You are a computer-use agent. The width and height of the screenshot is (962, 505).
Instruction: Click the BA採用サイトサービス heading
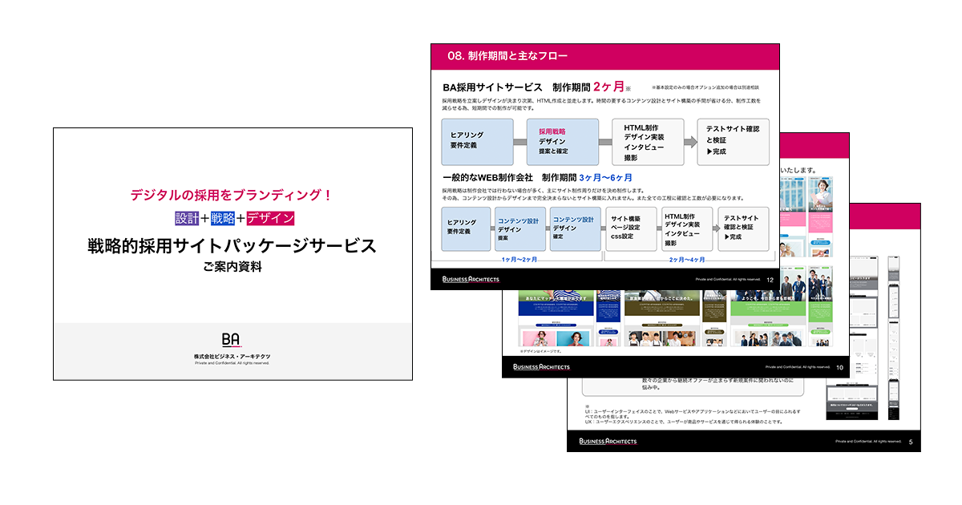coord(492,87)
